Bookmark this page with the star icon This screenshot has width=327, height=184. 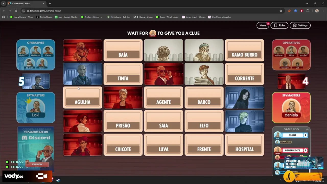(281, 11)
